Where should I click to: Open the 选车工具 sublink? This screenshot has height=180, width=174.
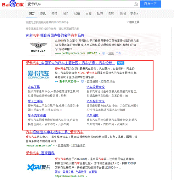pyautogui.click(x=34, y=87)
